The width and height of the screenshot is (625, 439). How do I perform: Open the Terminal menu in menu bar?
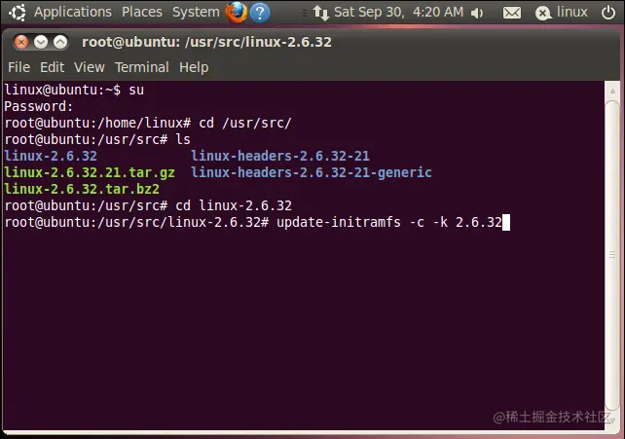click(x=142, y=67)
